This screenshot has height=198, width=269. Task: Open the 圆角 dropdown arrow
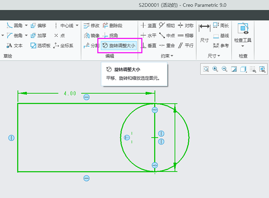click(x=26, y=25)
